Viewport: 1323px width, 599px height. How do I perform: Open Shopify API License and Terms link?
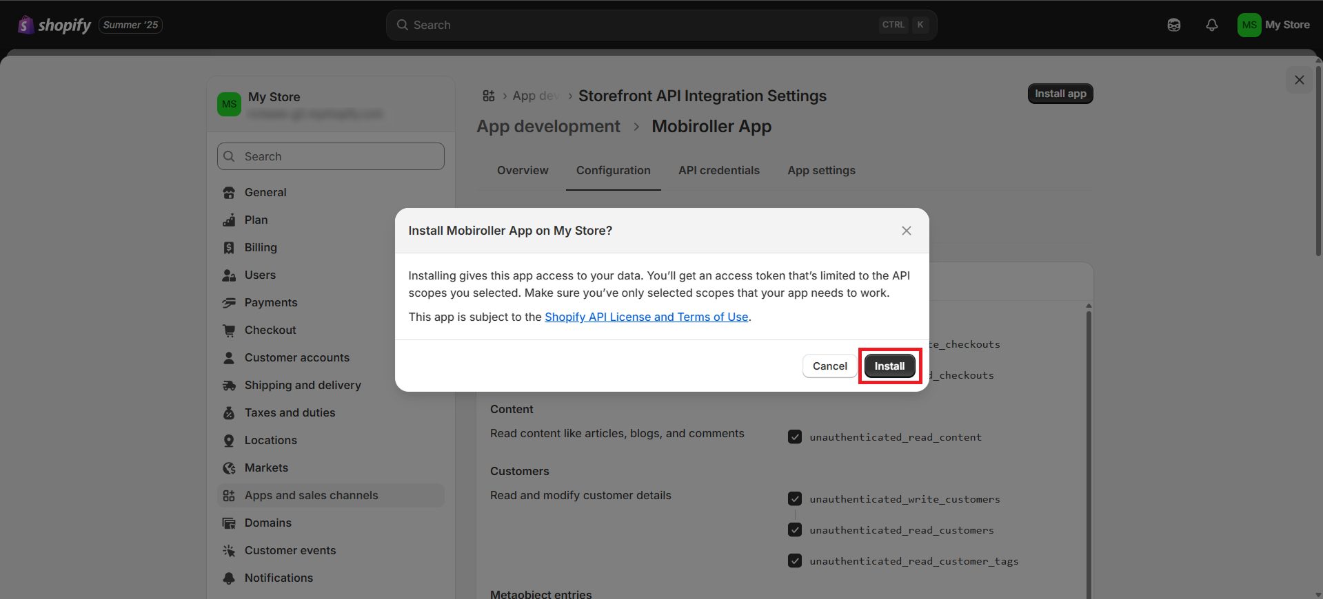coord(646,317)
